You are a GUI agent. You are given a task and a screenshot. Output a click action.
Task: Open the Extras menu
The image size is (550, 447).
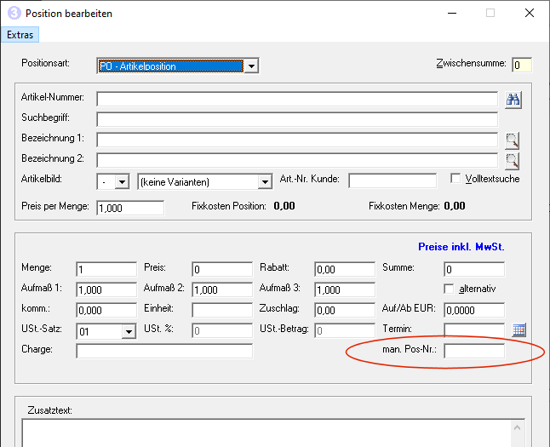(20, 35)
